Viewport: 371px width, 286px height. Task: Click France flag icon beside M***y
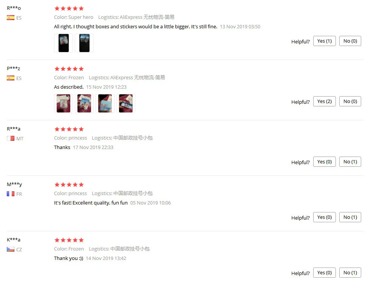(11, 194)
